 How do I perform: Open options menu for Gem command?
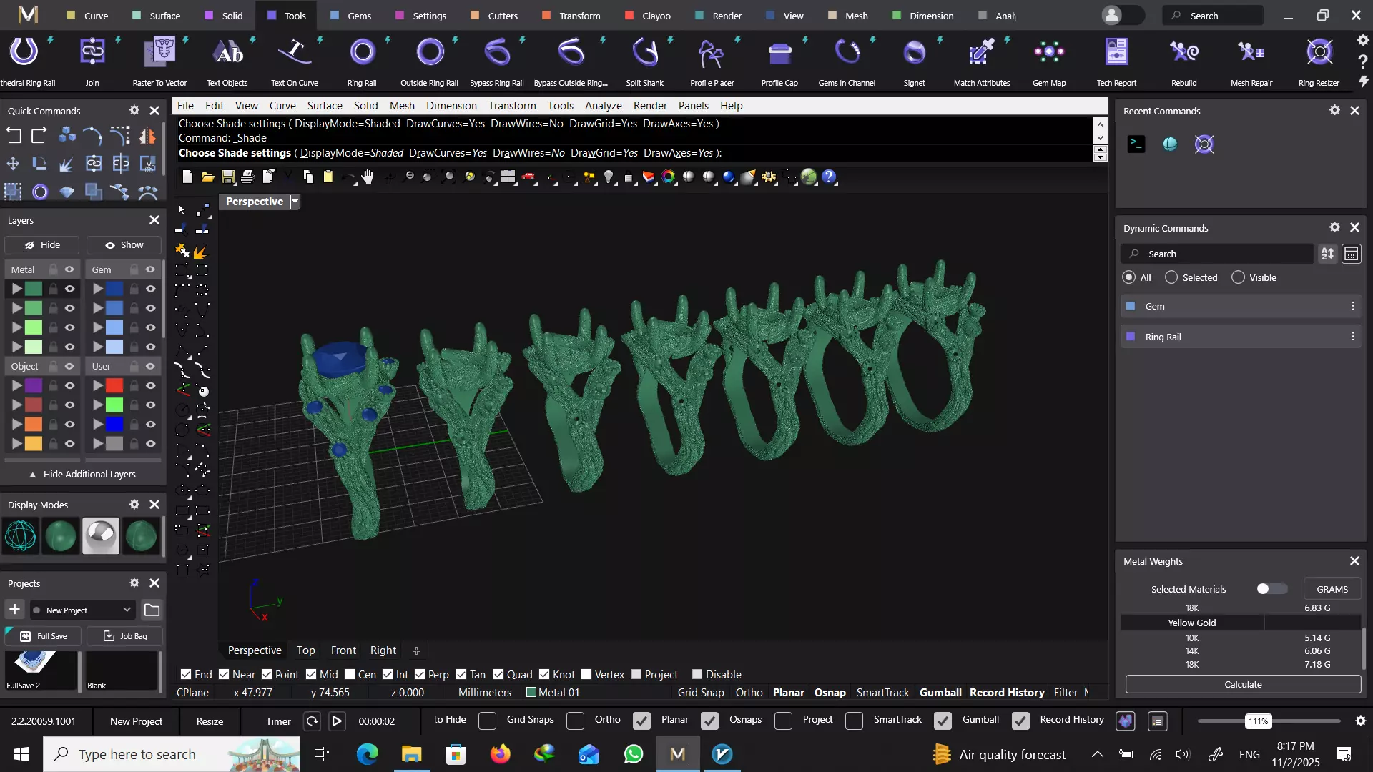pos(1352,306)
